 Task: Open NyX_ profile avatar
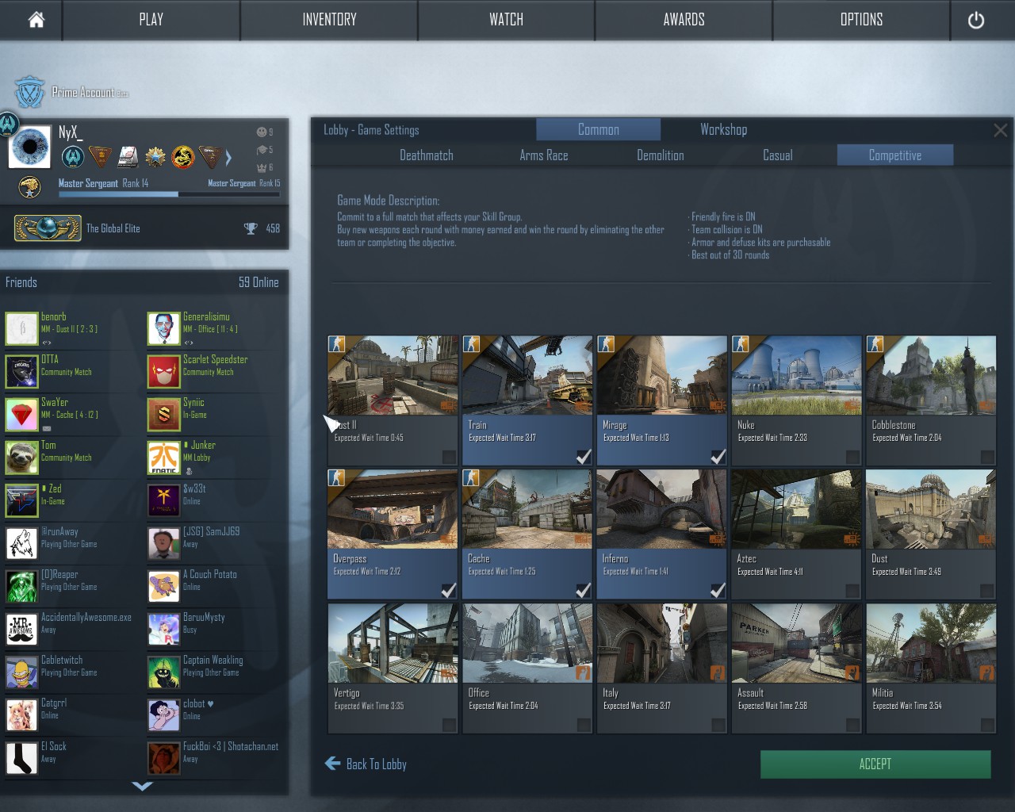[30, 147]
